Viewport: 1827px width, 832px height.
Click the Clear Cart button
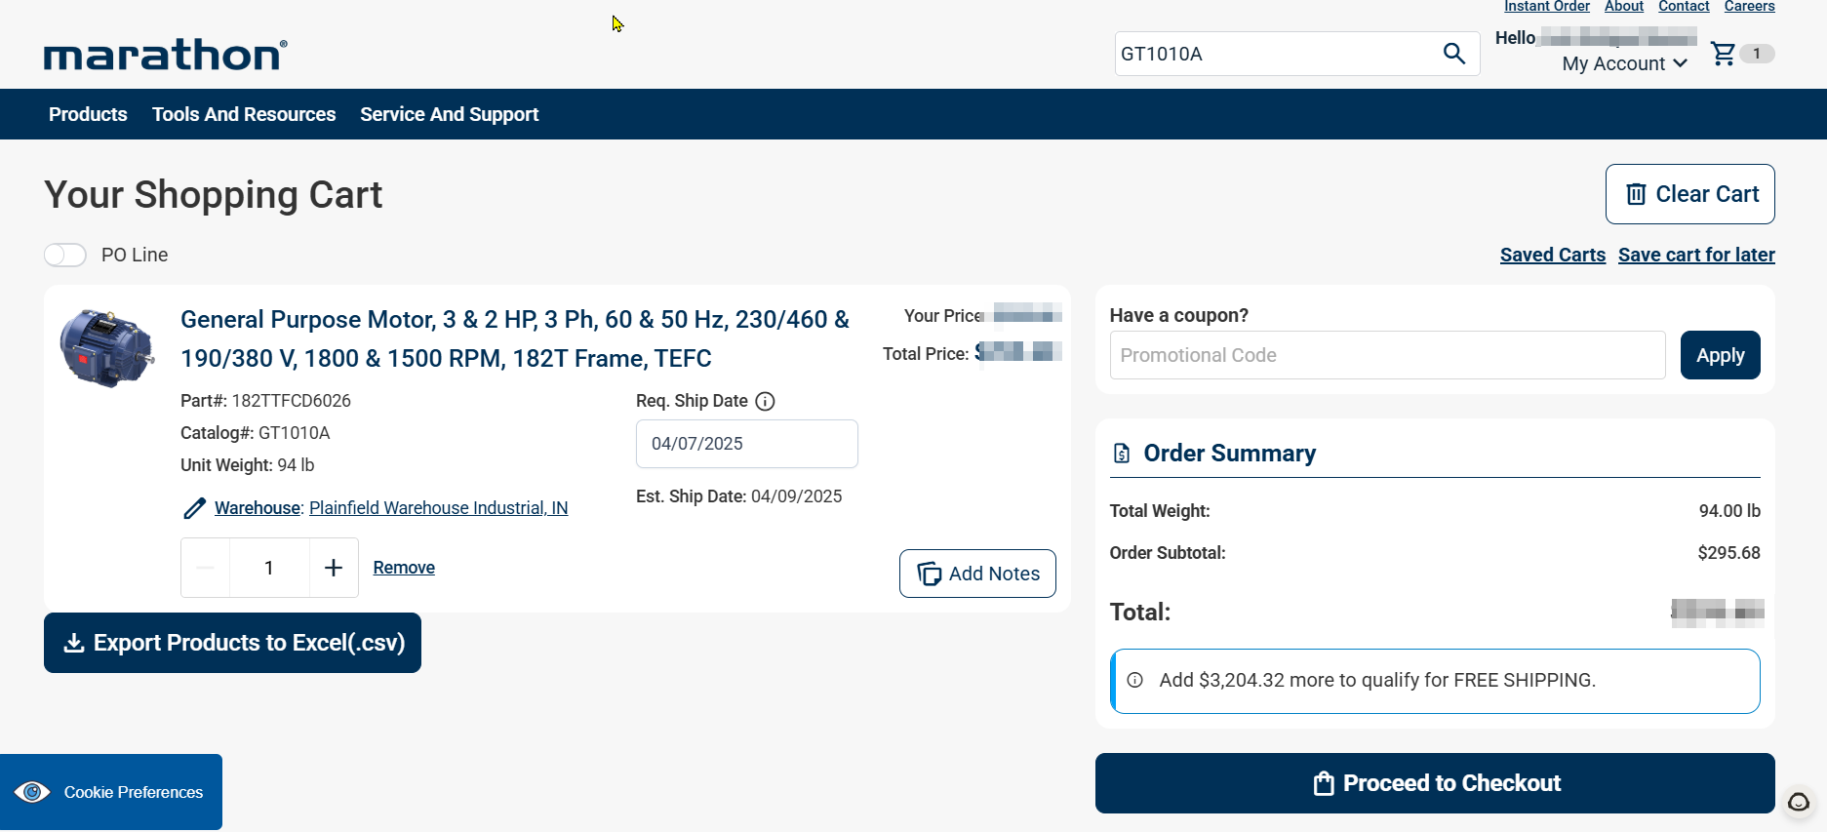pos(1689,194)
